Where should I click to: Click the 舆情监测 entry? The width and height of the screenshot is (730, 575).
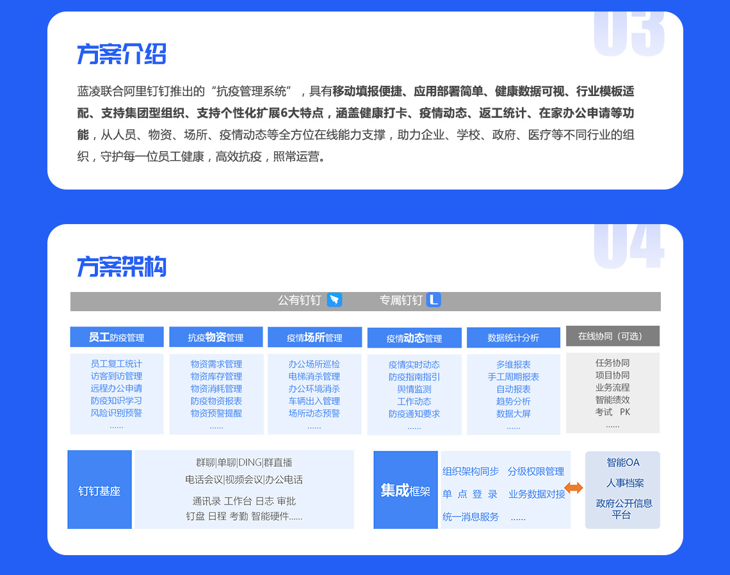[414, 389]
